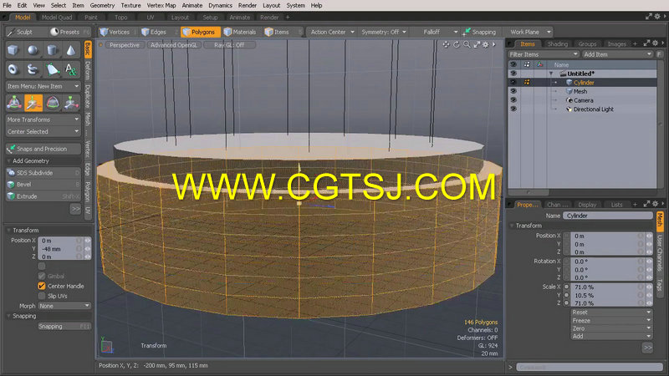Switch to the Paint layout tab
The width and height of the screenshot is (669, 376).
click(91, 18)
